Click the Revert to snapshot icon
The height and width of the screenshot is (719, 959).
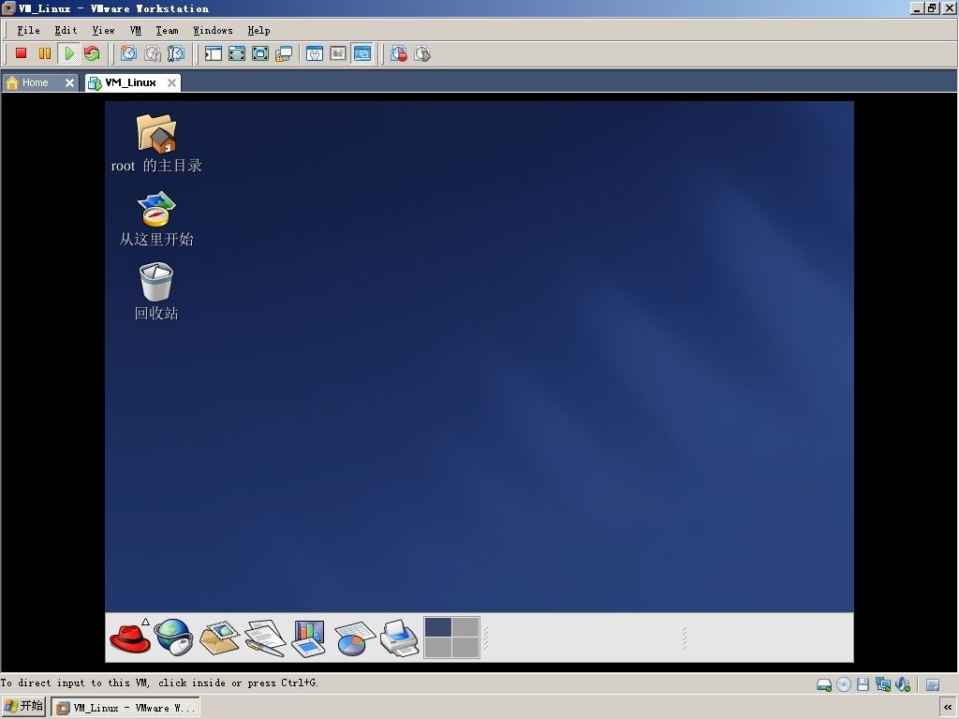tap(153, 53)
